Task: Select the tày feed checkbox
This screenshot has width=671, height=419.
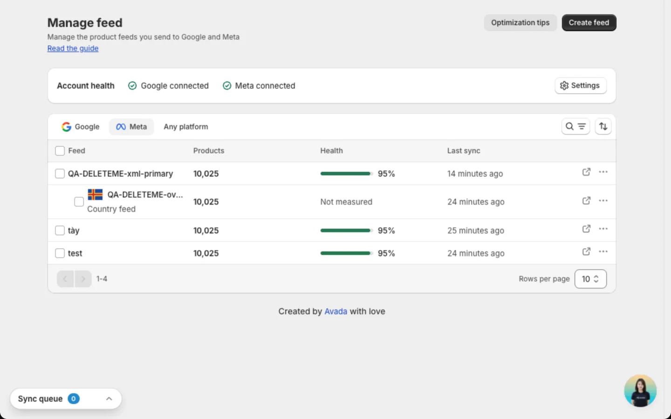Action: click(x=60, y=230)
